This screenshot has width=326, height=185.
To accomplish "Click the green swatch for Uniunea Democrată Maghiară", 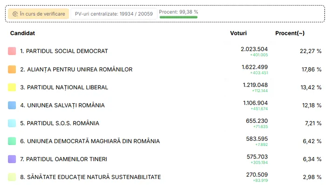I will [12, 141].
